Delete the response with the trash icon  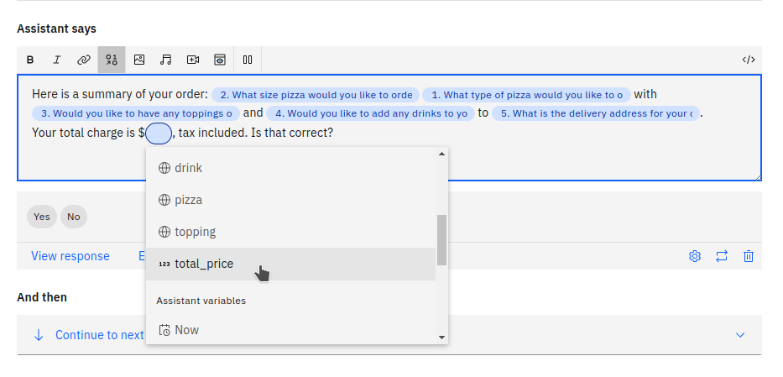click(x=749, y=256)
